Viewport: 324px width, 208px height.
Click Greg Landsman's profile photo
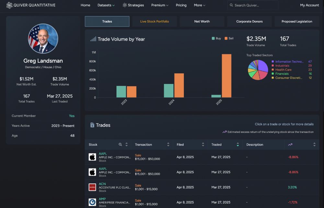click(43, 38)
